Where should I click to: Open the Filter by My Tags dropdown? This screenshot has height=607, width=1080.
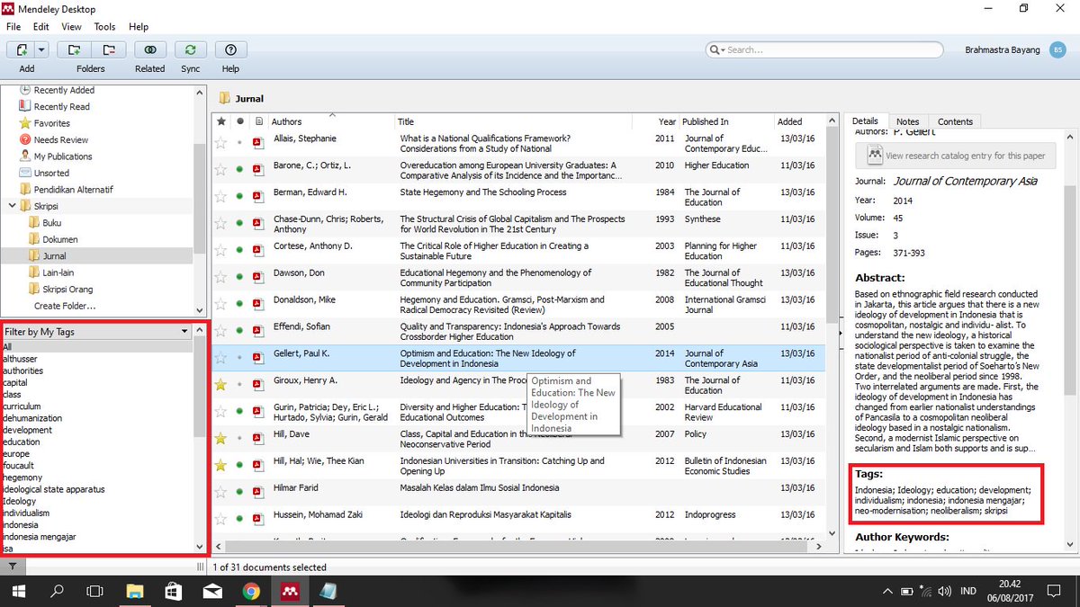(96, 332)
